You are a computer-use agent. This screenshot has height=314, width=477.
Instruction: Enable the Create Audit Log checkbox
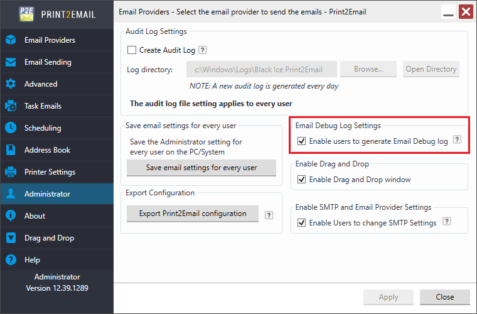[x=132, y=50]
